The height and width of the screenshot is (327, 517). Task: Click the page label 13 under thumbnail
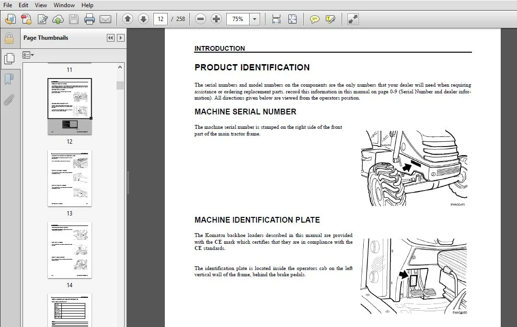[x=69, y=214]
